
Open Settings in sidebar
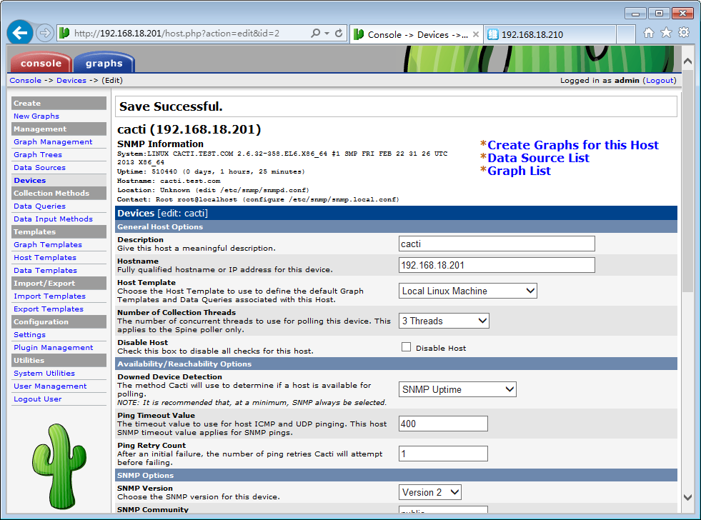point(29,334)
